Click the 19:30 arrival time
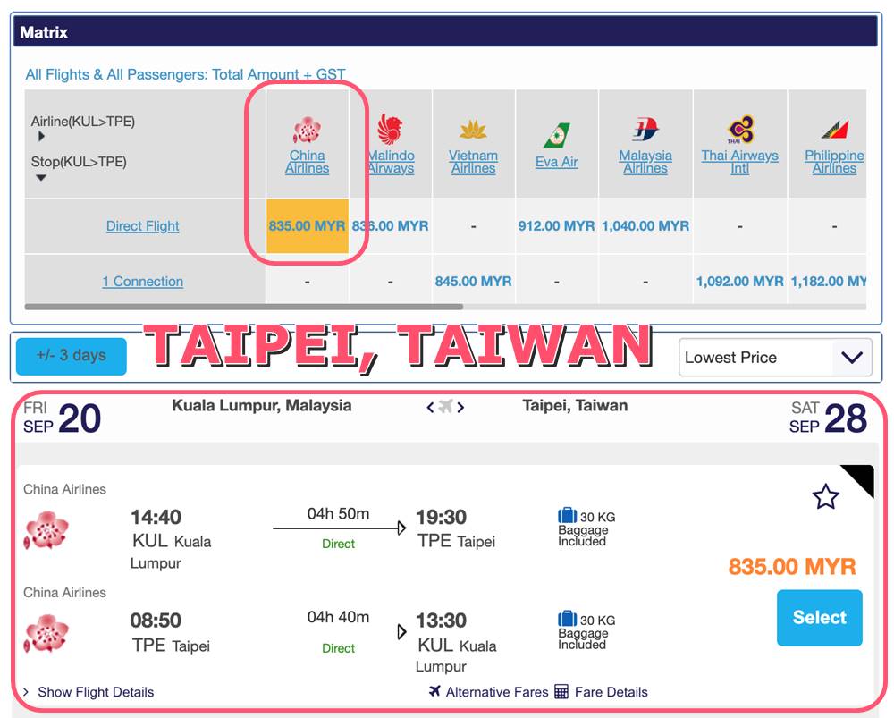This screenshot has width=894, height=718. [442, 517]
